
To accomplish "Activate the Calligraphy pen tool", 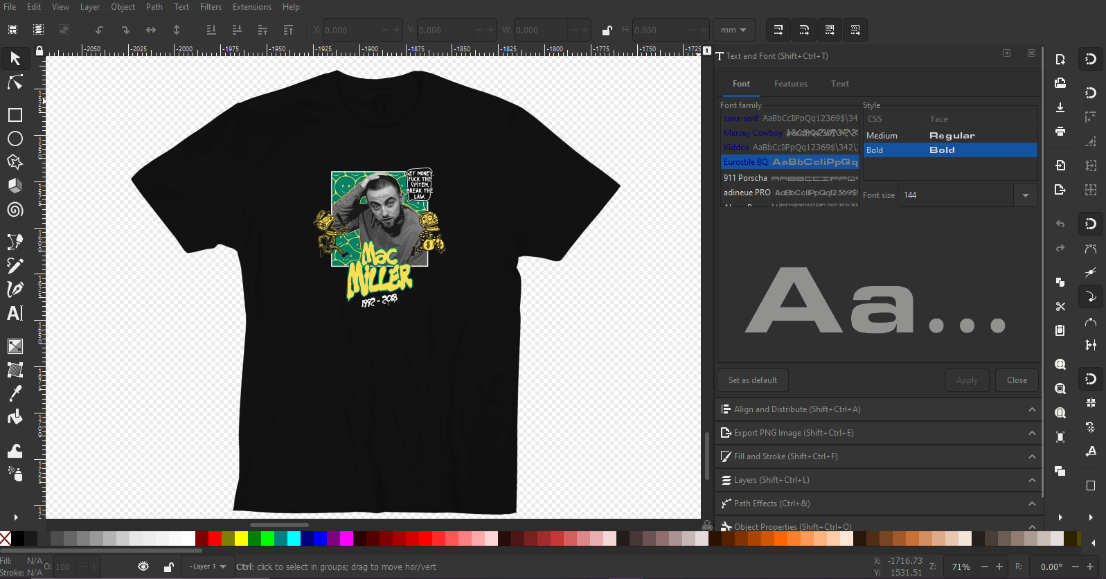I will coord(15,289).
